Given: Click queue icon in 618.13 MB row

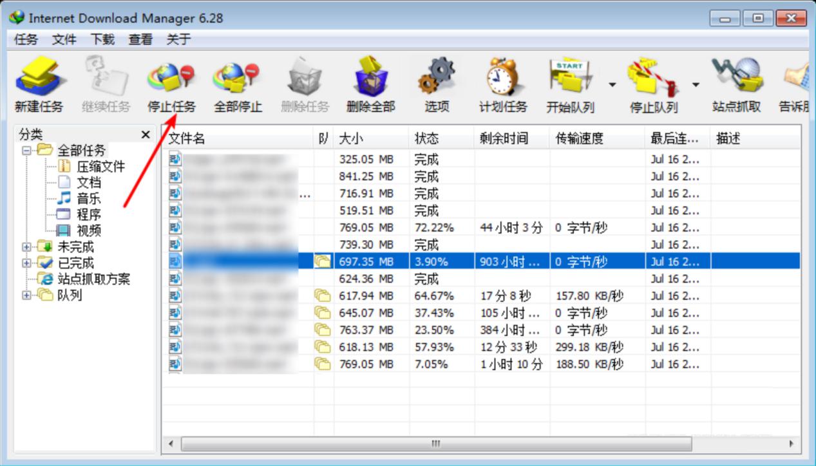Looking at the screenshot, I should (x=322, y=347).
